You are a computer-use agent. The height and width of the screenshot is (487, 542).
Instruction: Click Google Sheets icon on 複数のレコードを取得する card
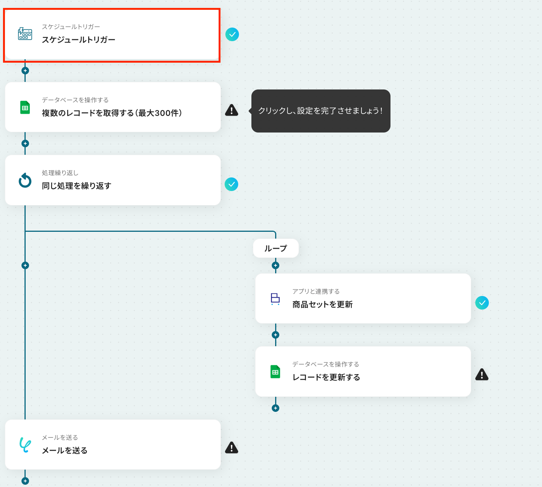[25, 108]
